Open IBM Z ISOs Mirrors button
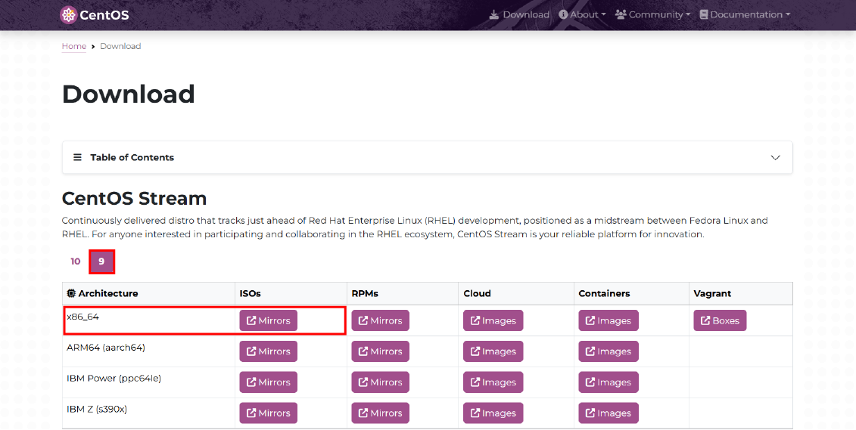This screenshot has width=856, height=430. (268, 413)
